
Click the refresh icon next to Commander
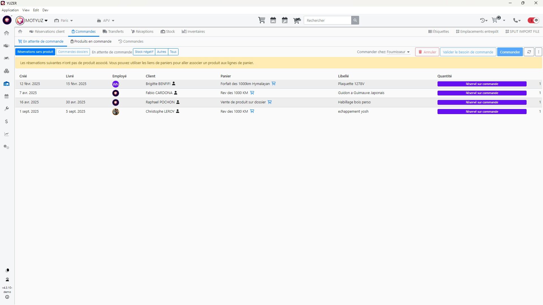click(x=529, y=52)
